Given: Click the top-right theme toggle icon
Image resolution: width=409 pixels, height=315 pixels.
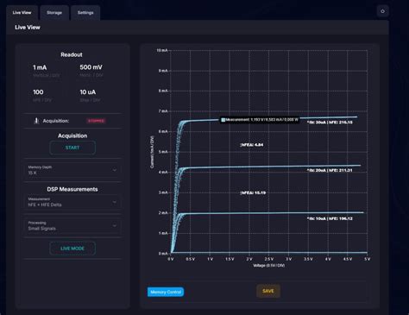Looking at the screenshot, I should (382, 11).
